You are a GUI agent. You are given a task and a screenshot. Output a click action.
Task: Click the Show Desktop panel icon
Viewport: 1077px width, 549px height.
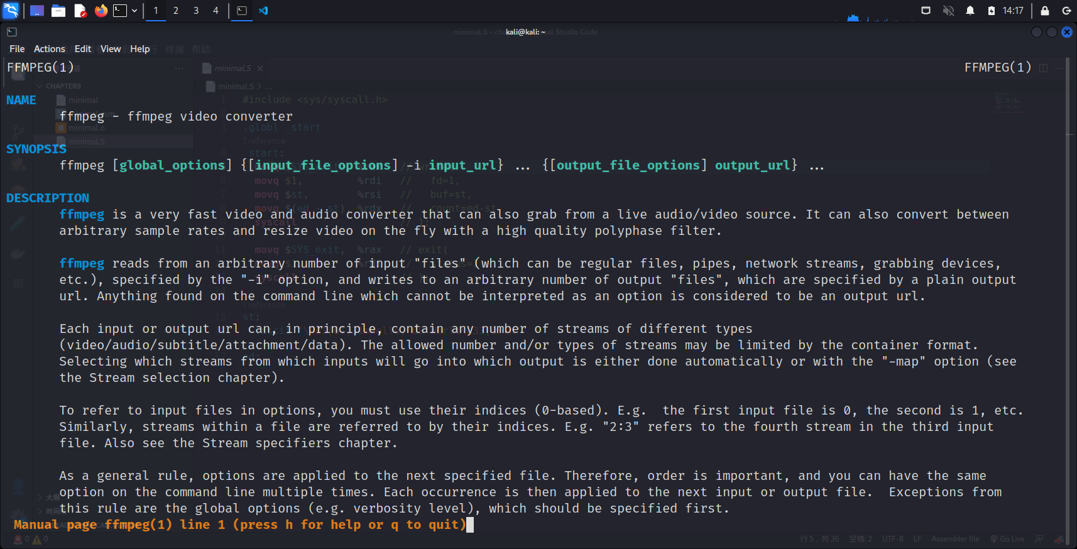click(37, 11)
